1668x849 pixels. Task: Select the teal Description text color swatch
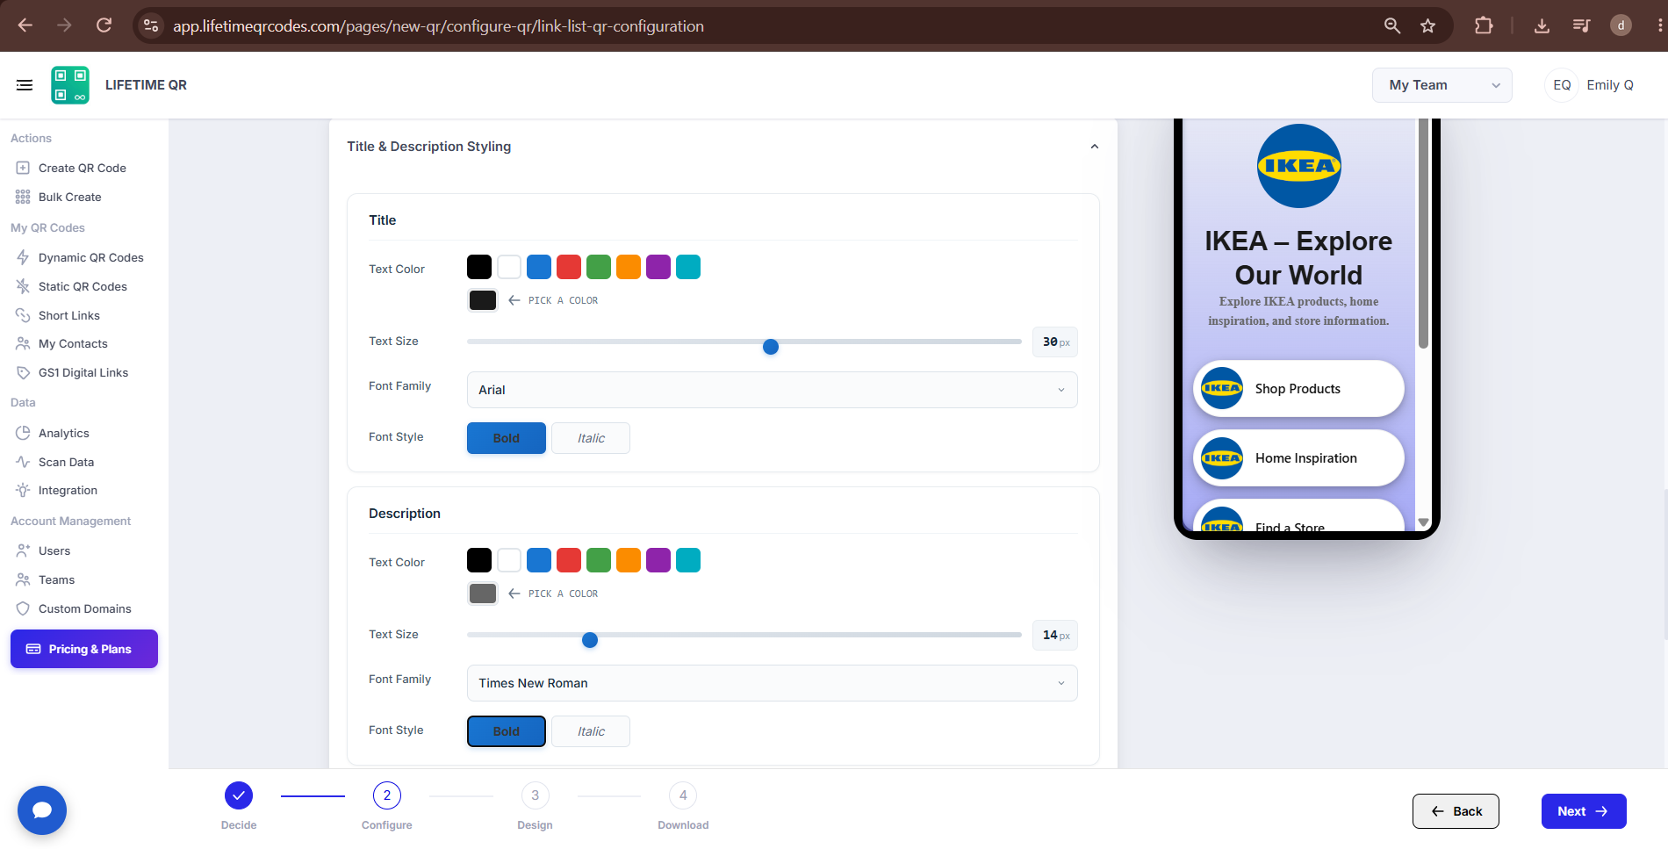coord(688,560)
